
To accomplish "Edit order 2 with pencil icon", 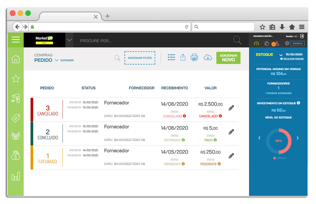I will 231,132.
